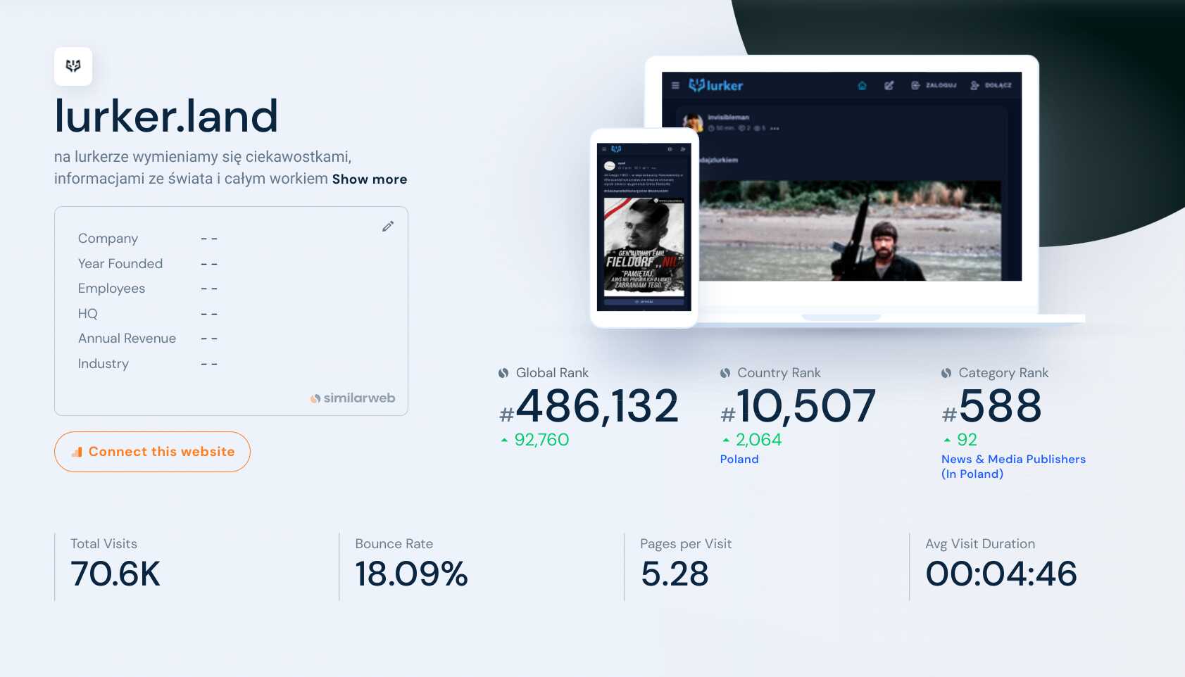Click the Employees row label
Screen dimensions: 1185x677
click(x=111, y=289)
